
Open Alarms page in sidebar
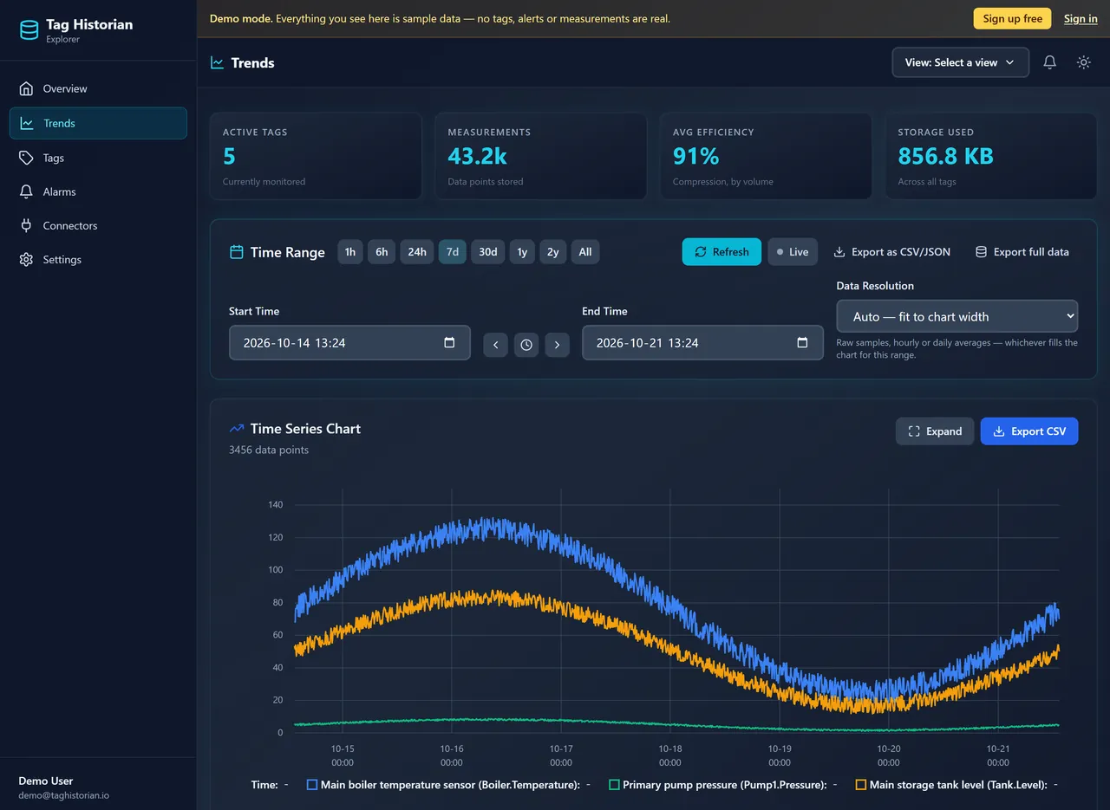point(98,191)
